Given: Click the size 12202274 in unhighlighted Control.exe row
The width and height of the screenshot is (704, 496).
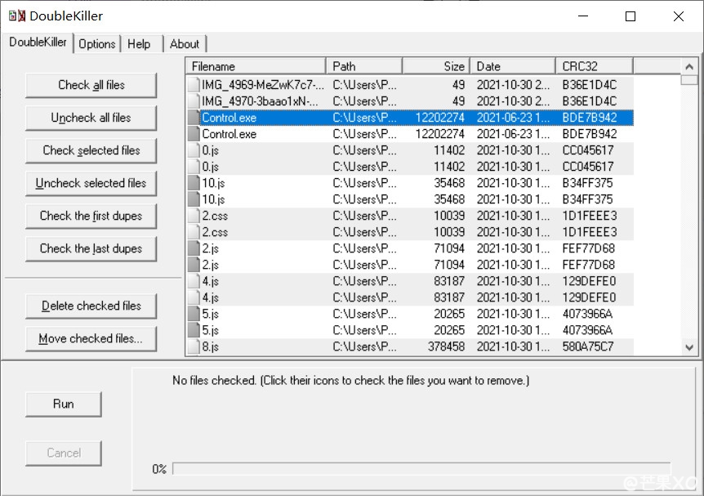Looking at the screenshot, I should pos(440,134).
